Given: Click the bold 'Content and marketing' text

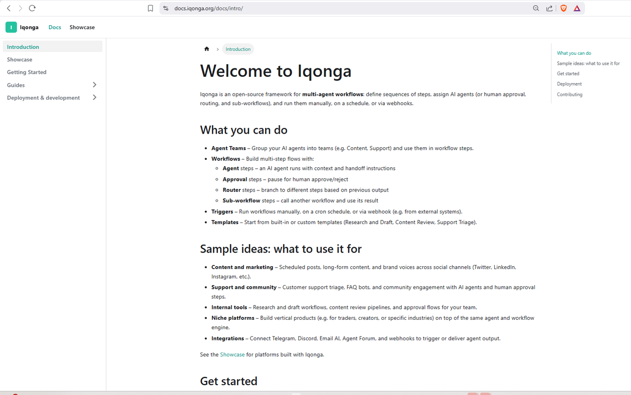Looking at the screenshot, I should pyautogui.click(x=242, y=267).
